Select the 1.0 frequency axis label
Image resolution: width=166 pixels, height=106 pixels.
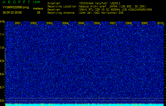click(x=2, y=48)
